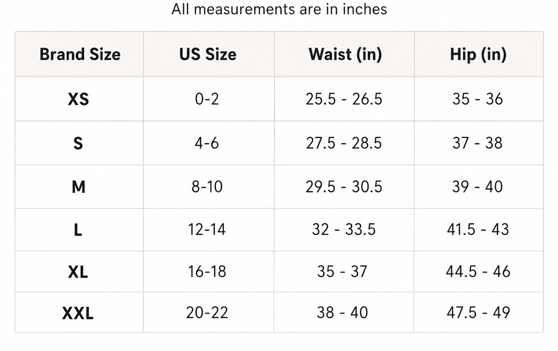Select the M brand size cell
558x351 pixels.
coord(79,187)
